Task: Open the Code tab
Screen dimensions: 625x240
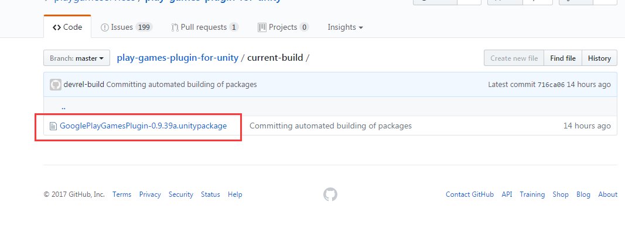Action: point(67,27)
